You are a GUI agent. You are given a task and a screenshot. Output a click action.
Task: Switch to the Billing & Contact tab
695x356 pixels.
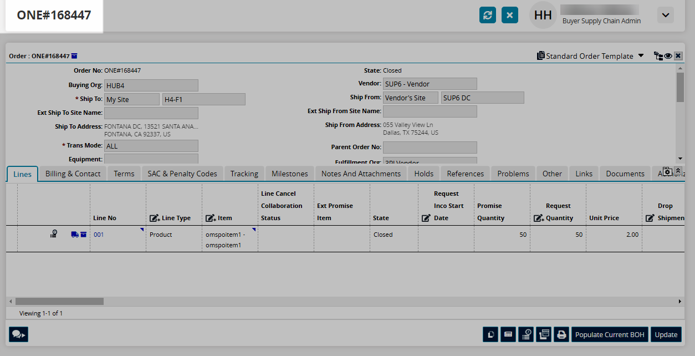pyautogui.click(x=73, y=174)
